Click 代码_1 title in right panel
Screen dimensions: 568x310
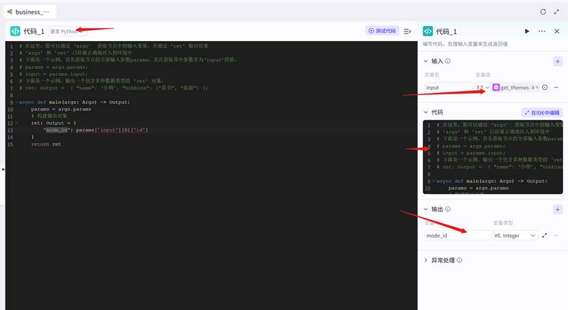(x=446, y=32)
